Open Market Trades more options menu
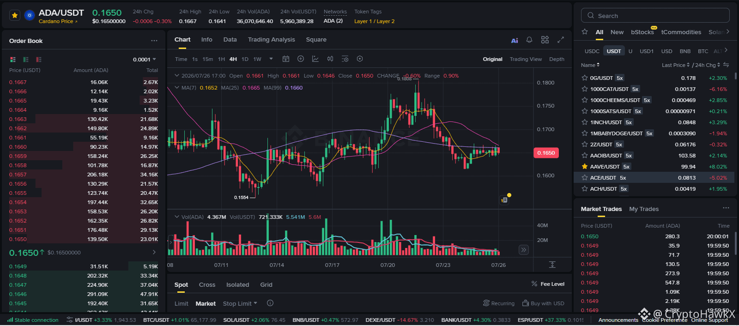Screen dimensions: 739x326 (726, 208)
